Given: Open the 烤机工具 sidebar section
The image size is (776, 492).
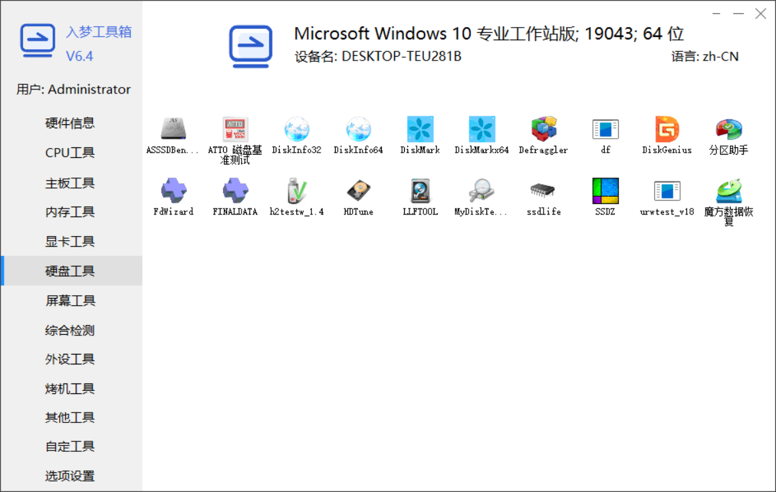Looking at the screenshot, I should coord(70,389).
